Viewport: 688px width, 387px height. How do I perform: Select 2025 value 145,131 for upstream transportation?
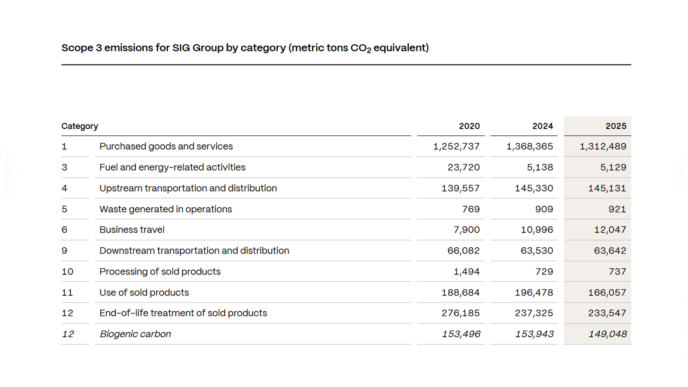pyautogui.click(x=607, y=188)
